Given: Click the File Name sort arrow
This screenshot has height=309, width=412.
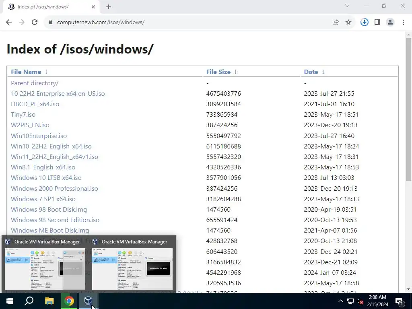Looking at the screenshot, I should point(46,72).
